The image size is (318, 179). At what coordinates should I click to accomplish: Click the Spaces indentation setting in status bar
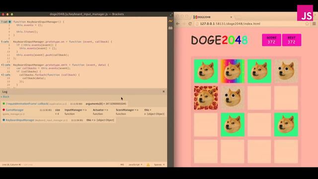pos(159,165)
